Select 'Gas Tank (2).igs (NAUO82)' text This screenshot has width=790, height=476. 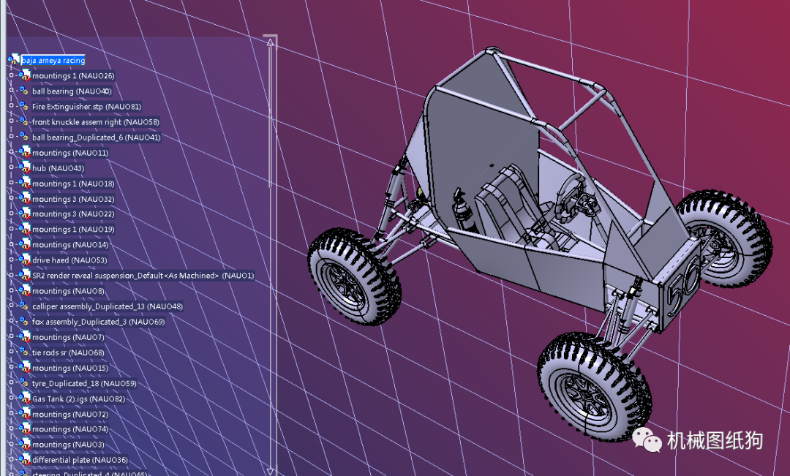click(78, 399)
